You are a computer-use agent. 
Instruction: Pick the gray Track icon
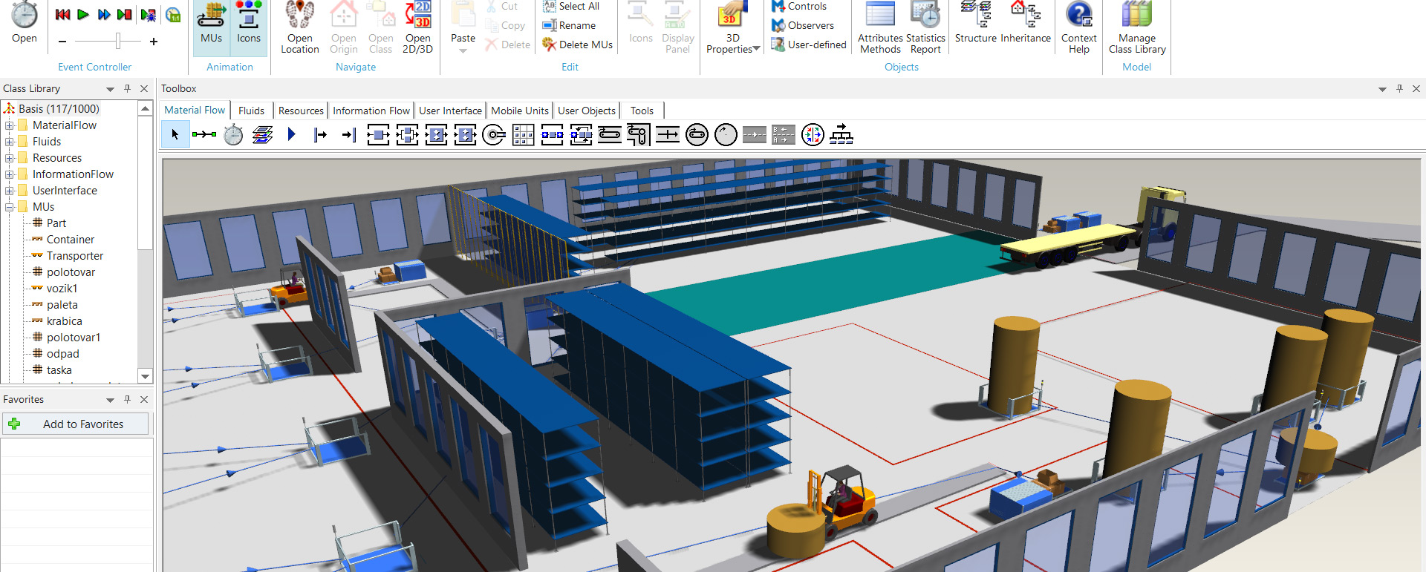(755, 134)
